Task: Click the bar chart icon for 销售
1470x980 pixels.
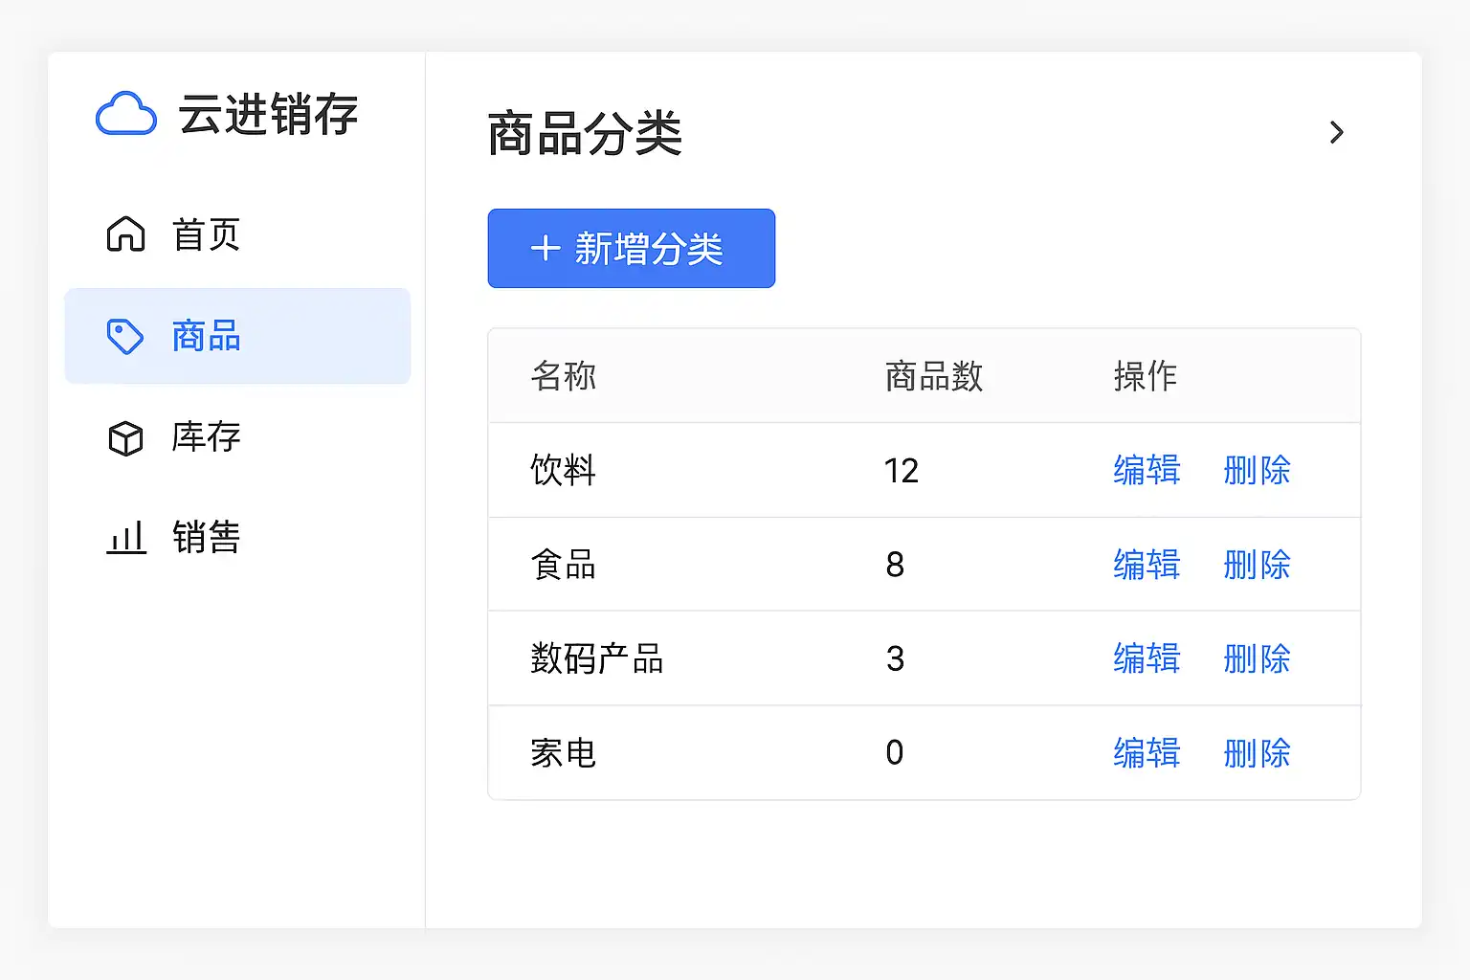Action: [x=125, y=538]
